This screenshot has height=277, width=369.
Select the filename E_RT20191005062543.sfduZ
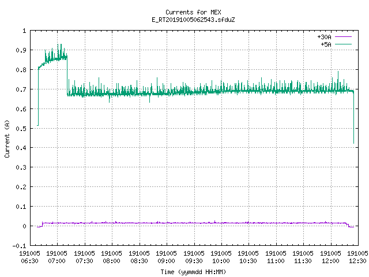(193, 20)
